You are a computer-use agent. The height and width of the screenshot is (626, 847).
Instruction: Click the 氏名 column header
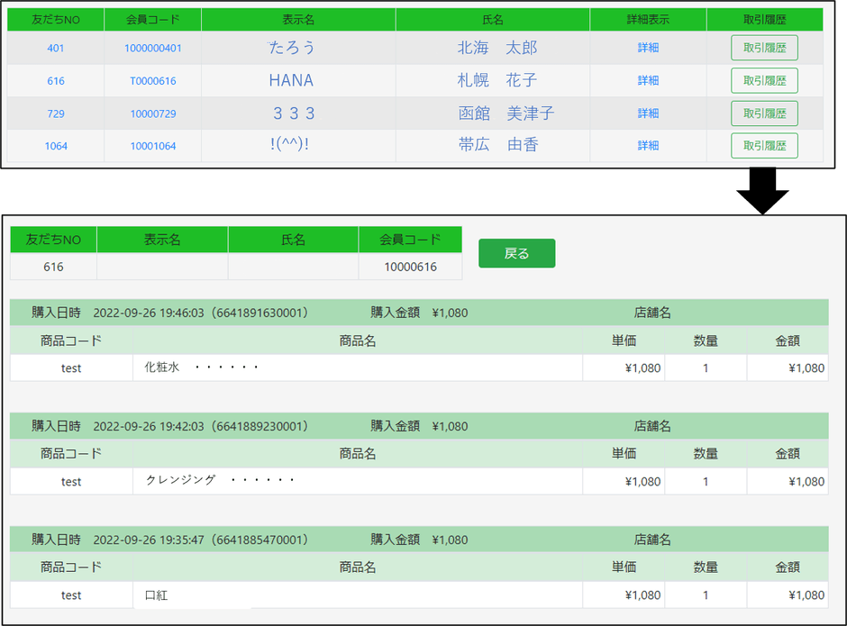[492, 19]
